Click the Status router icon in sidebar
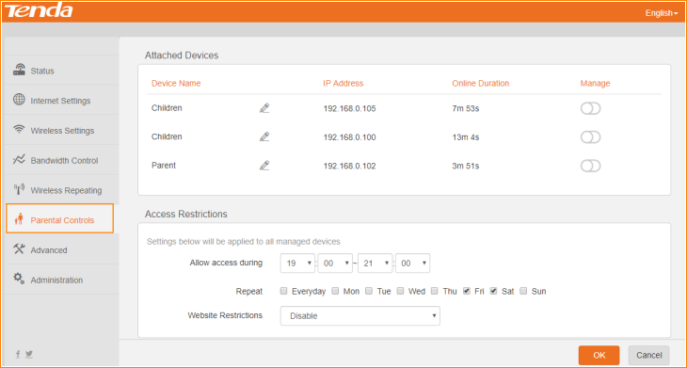687x368 pixels. [19, 70]
